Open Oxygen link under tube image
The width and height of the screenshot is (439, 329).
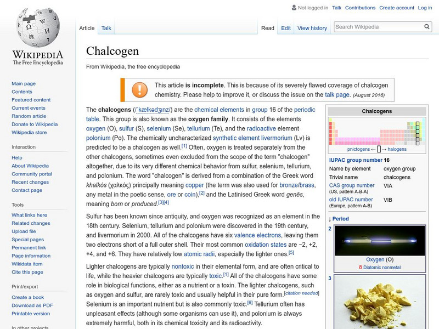pyautogui.click(x=375, y=259)
